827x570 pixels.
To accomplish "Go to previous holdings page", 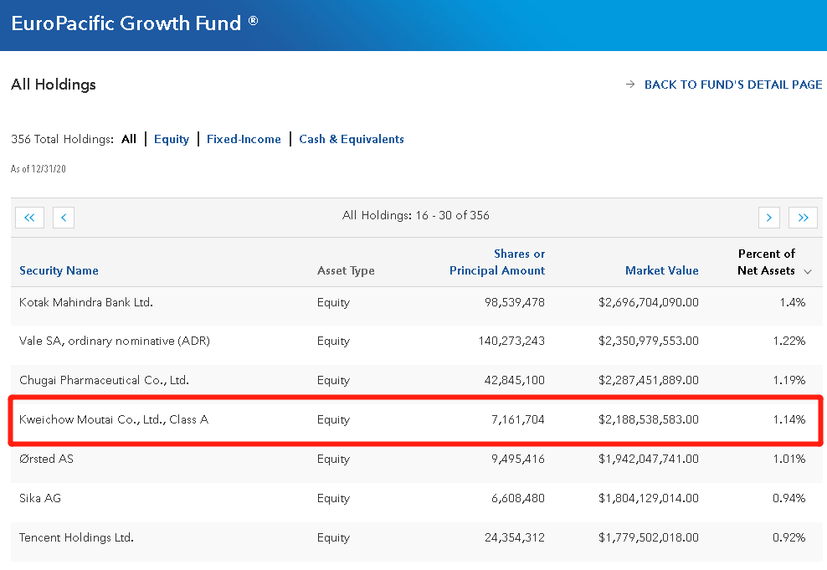I will (x=64, y=218).
